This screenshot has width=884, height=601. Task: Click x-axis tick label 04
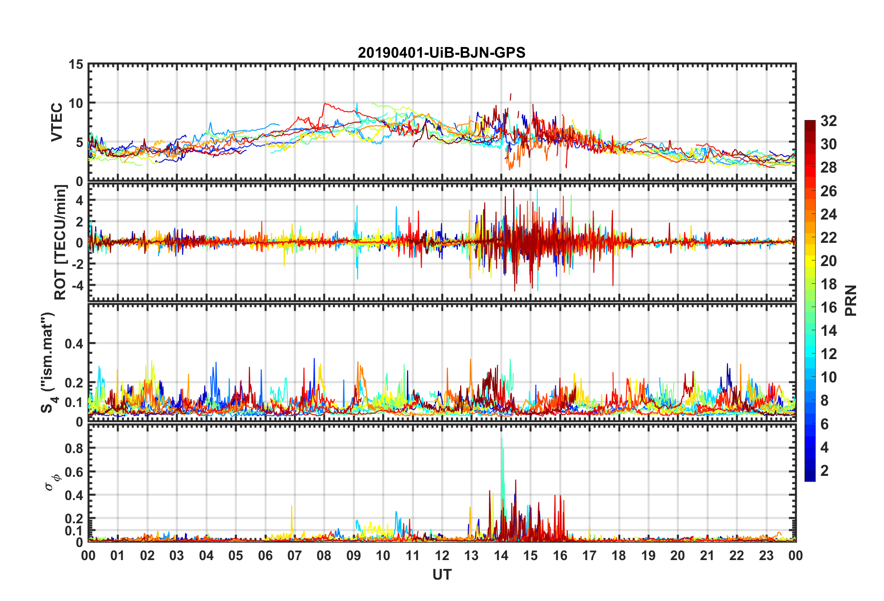(x=206, y=555)
